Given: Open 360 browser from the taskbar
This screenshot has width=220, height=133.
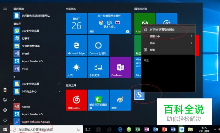Looking at the screenshot, I should (129, 129).
